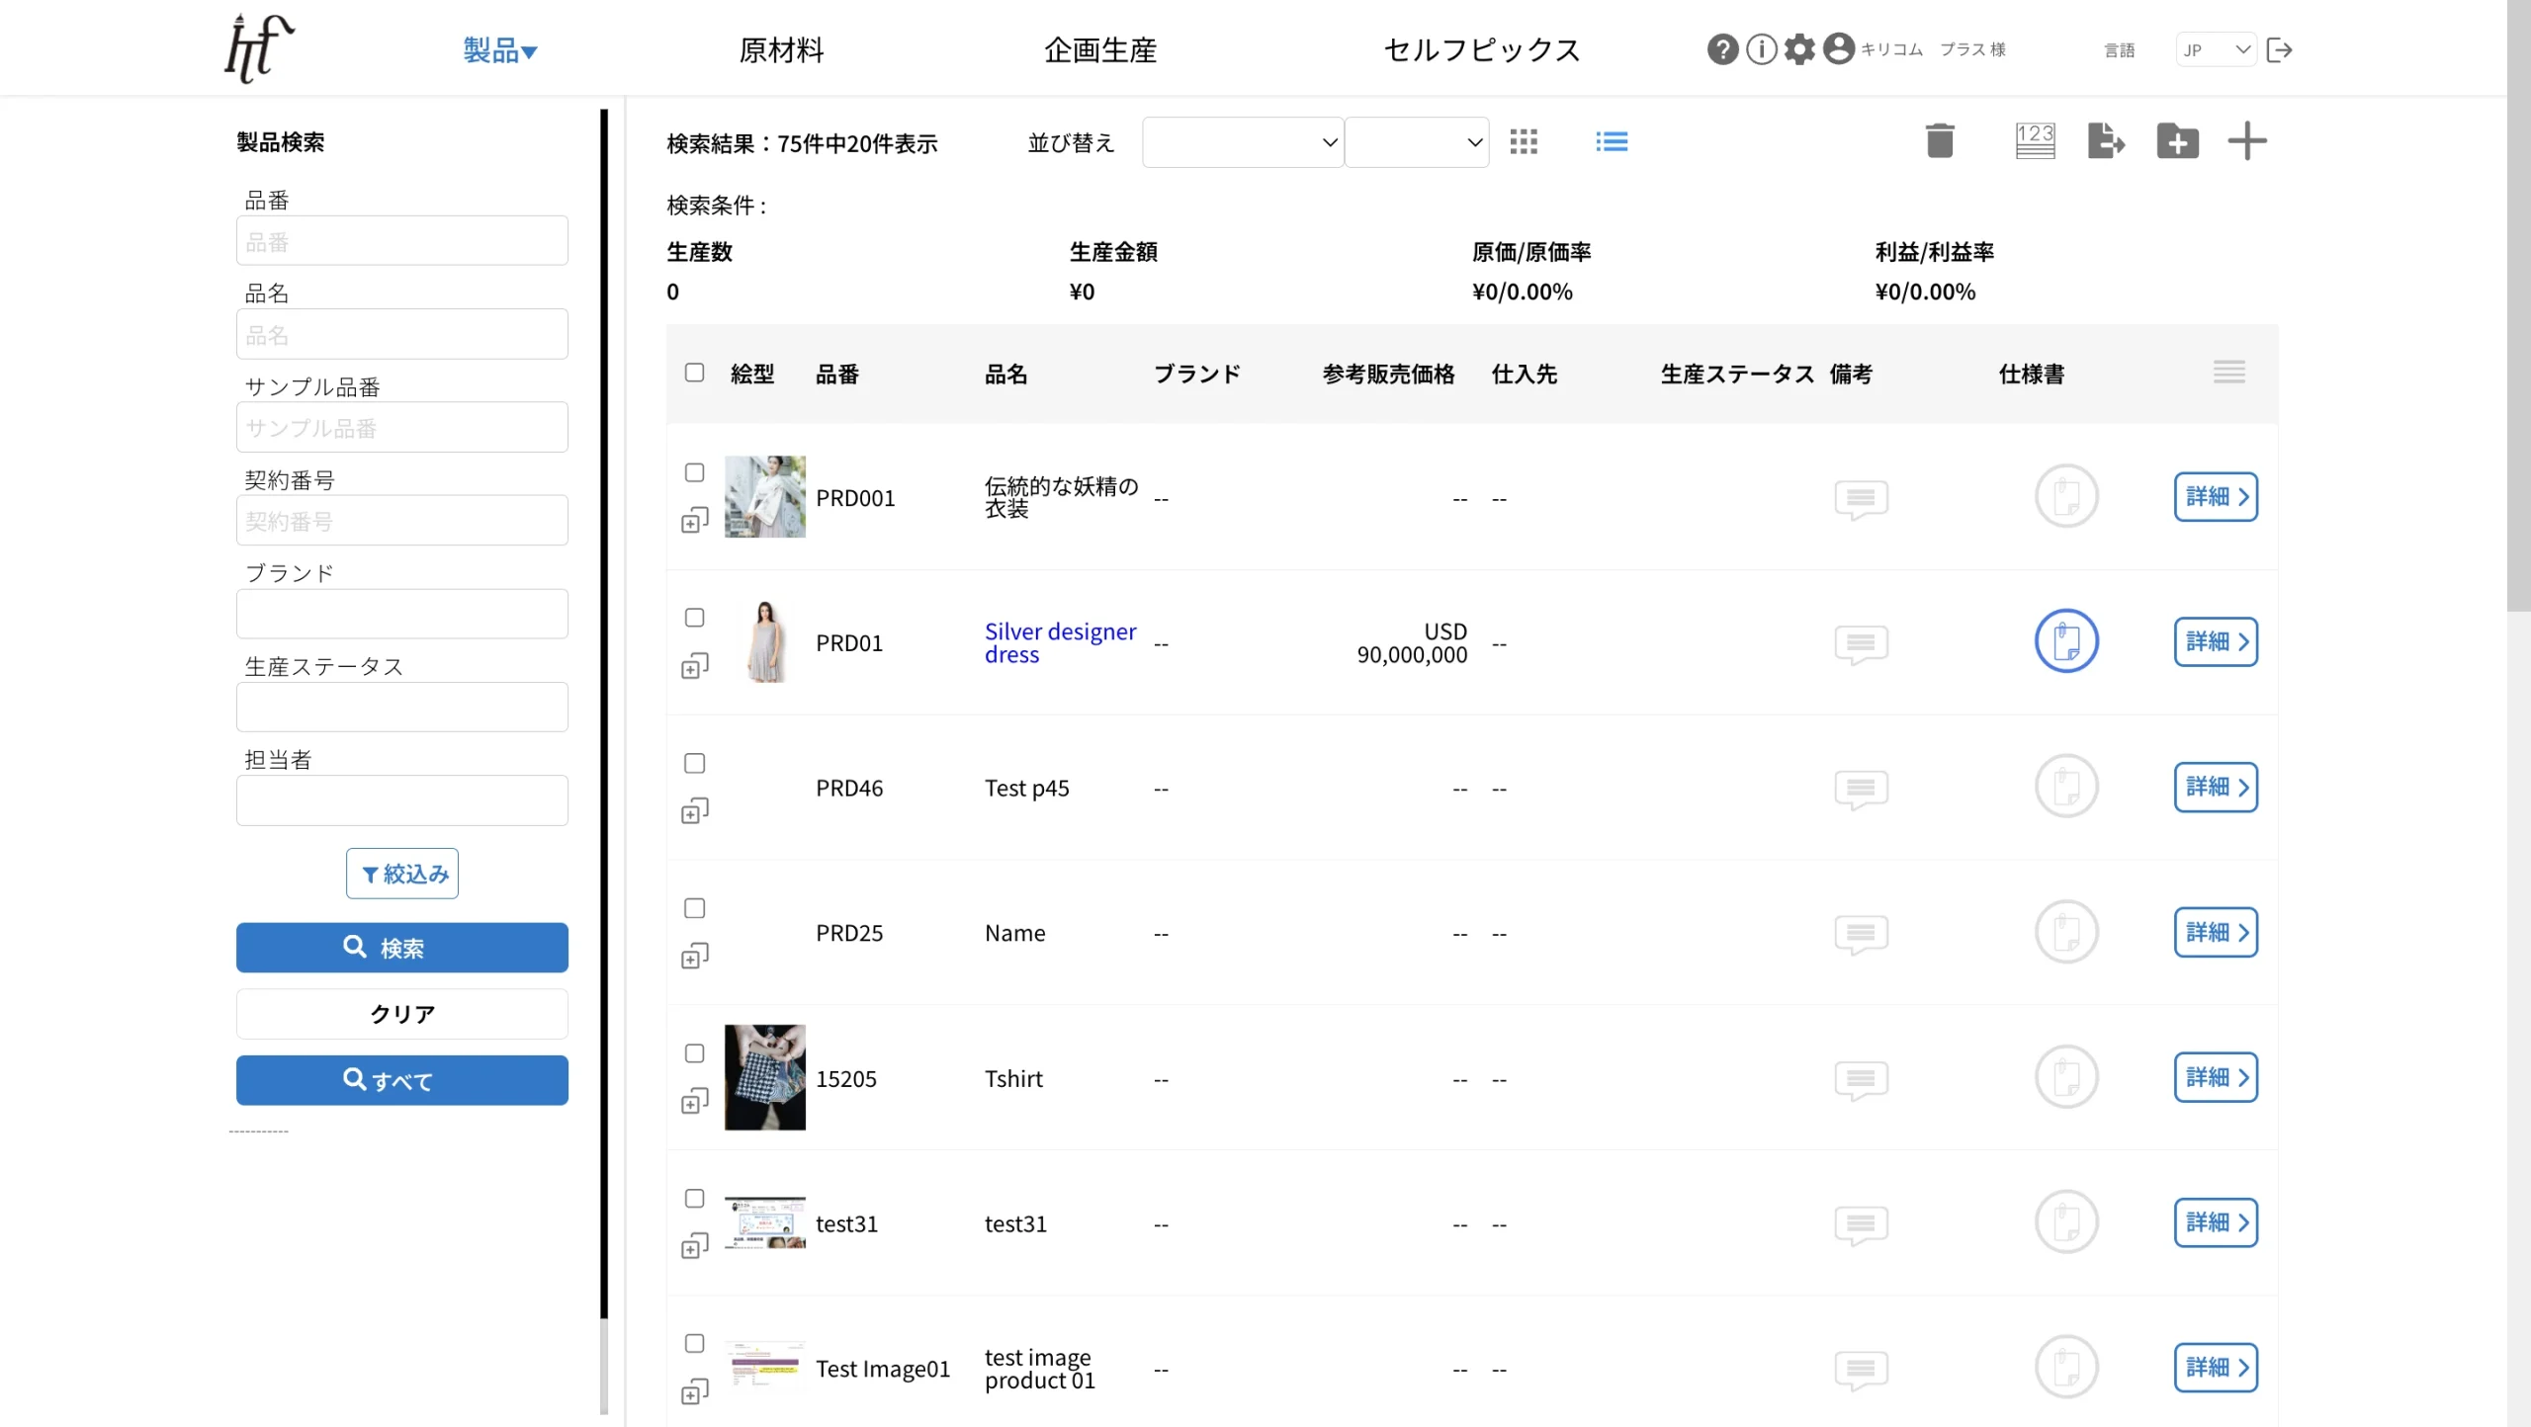The image size is (2531, 1427).
Task: Click the すべて search button
Action: click(x=402, y=1080)
